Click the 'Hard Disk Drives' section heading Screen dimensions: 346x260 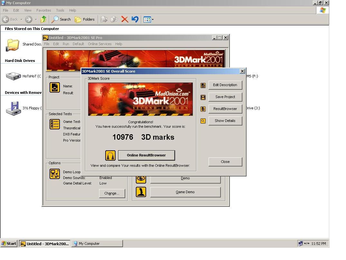20,61
